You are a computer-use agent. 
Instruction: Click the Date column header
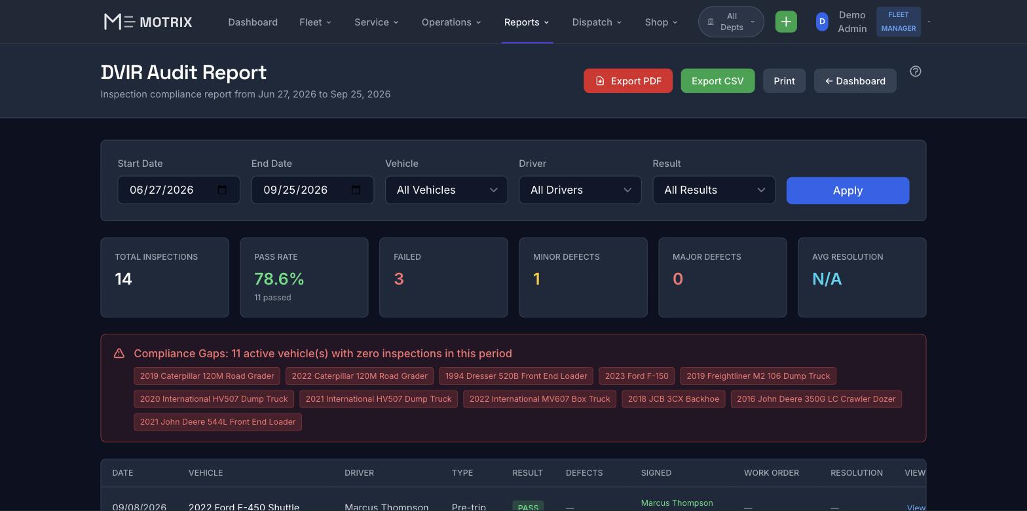click(x=122, y=472)
